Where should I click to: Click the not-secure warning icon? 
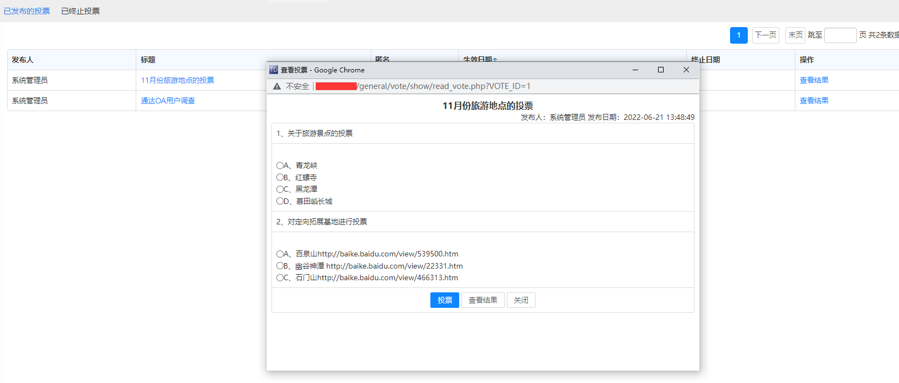pos(277,86)
